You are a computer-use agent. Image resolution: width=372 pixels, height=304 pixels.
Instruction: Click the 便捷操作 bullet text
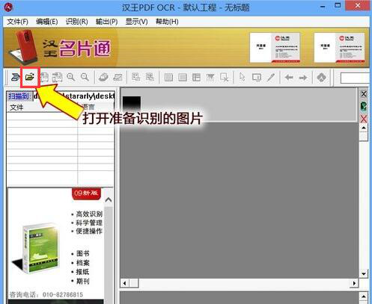click(89, 231)
